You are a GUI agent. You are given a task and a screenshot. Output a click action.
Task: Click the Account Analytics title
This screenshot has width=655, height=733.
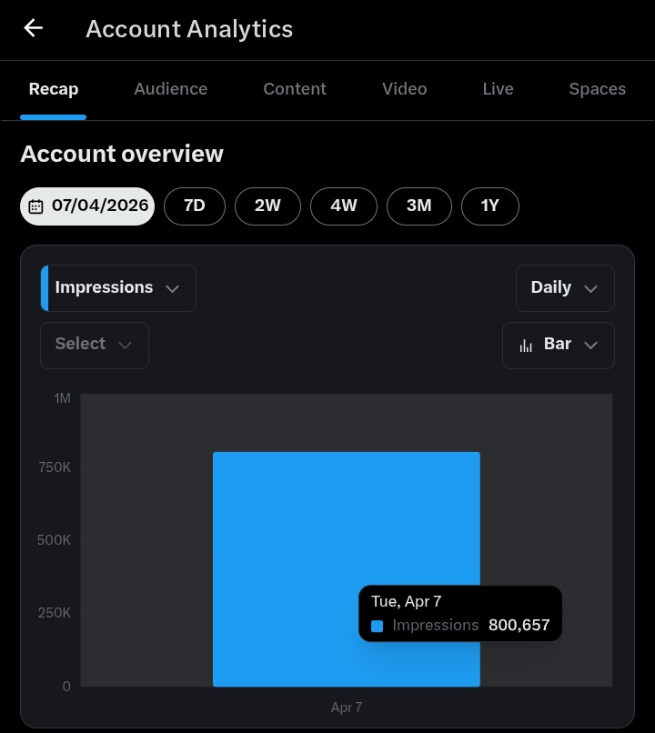point(189,29)
